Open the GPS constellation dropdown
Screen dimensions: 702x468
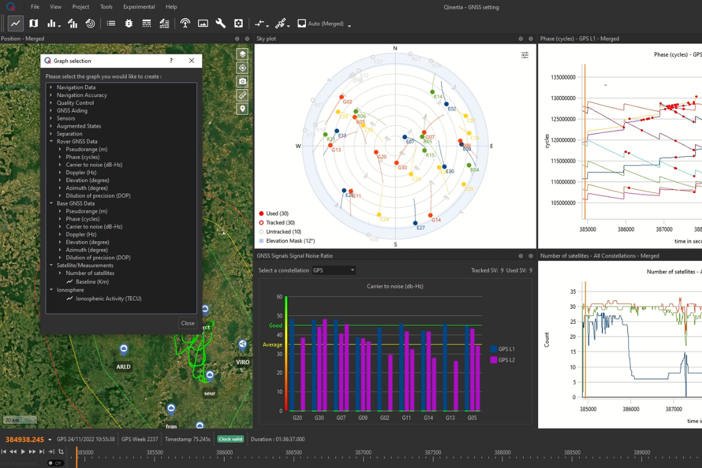pos(333,270)
